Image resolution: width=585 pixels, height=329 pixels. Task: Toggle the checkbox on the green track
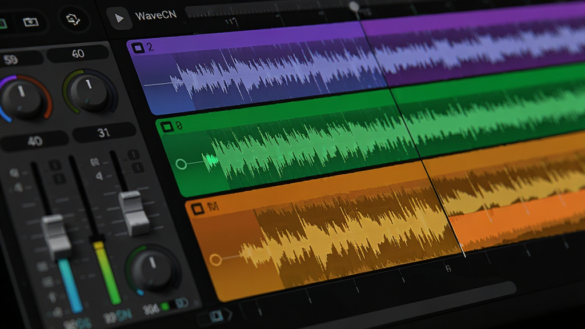point(167,127)
